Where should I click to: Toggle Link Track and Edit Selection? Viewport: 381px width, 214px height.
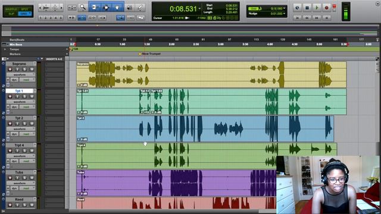[92, 18]
